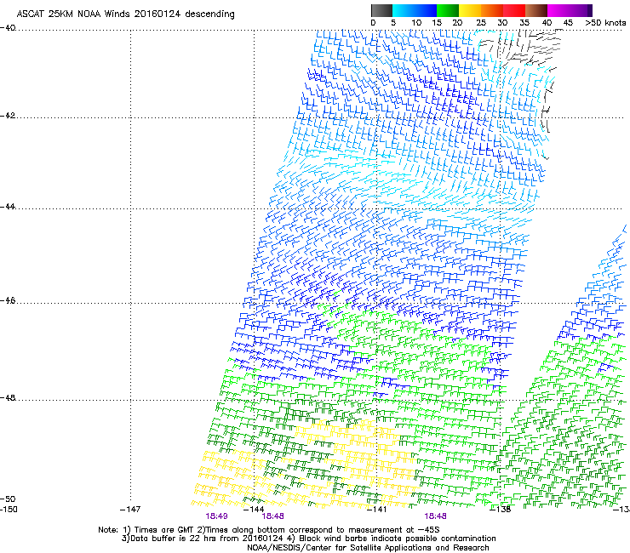Select the '25' tick label under the color bar

481,23
